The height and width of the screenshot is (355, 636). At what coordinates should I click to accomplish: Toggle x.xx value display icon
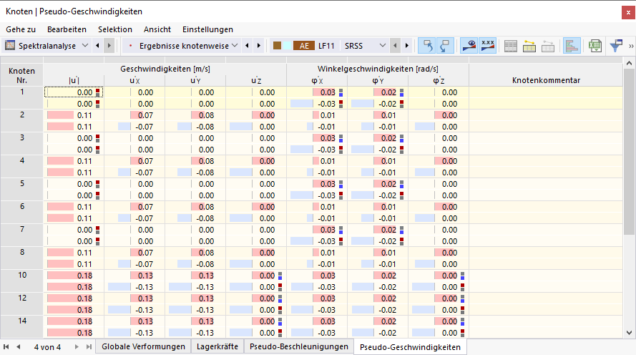pos(487,45)
